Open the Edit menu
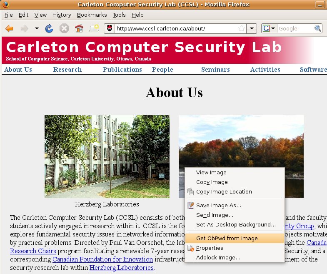The width and height of the screenshot is (327, 274). pyautogui.click(x=23, y=15)
